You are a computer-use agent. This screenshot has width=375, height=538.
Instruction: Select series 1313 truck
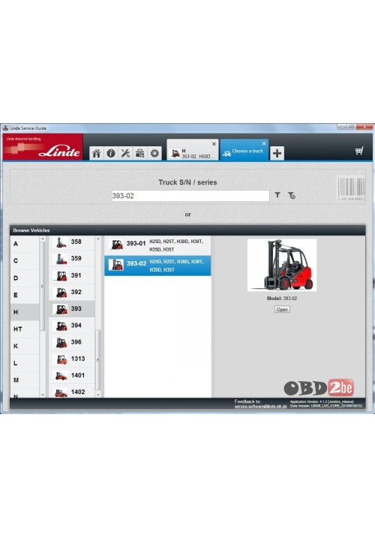tap(72, 359)
